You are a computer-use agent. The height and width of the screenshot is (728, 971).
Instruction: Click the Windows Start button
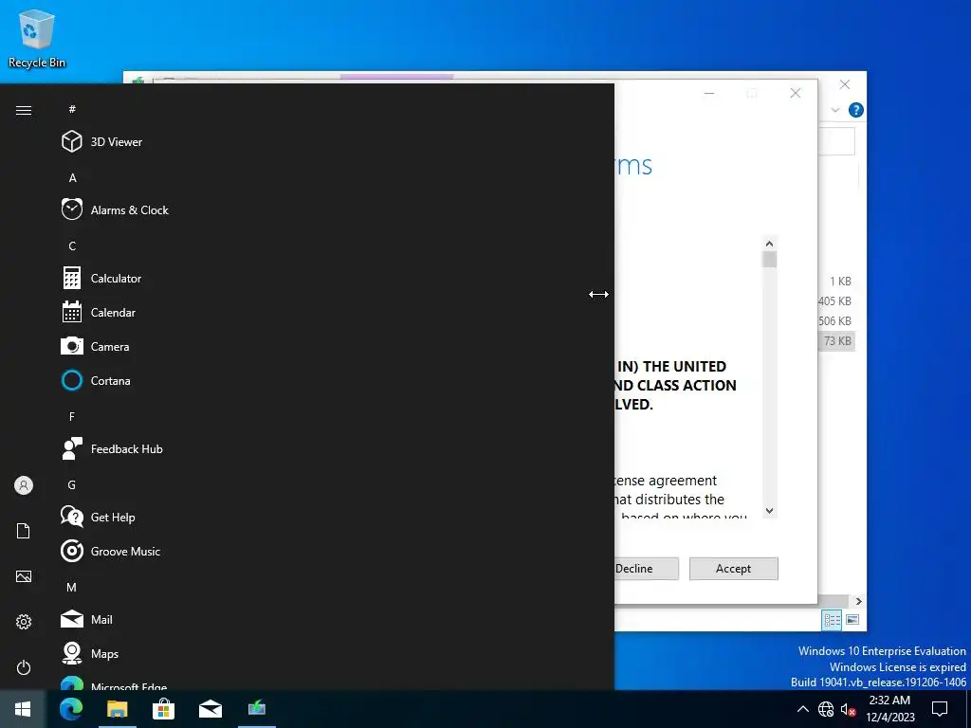tap(23, 709)
